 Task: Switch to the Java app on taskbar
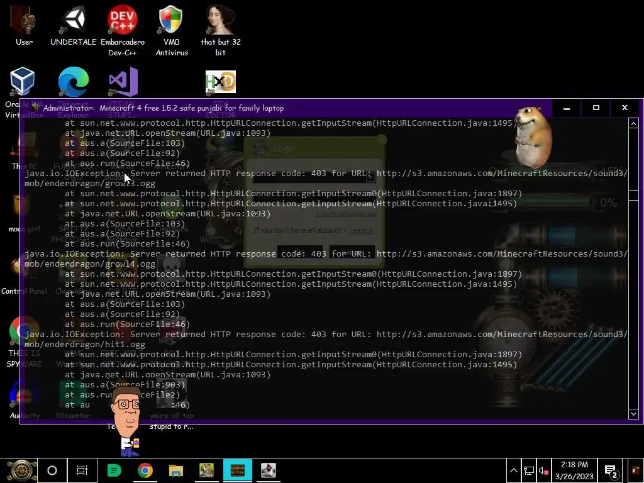click(268, 470)
